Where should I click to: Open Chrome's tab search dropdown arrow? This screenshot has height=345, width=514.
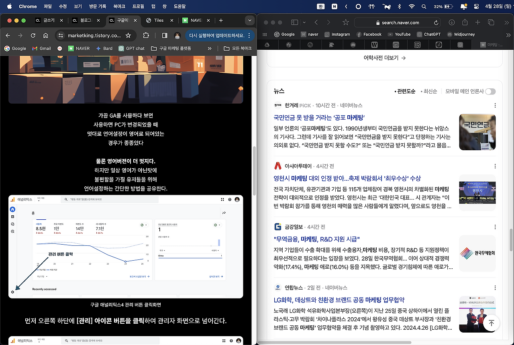click(250, 20)
